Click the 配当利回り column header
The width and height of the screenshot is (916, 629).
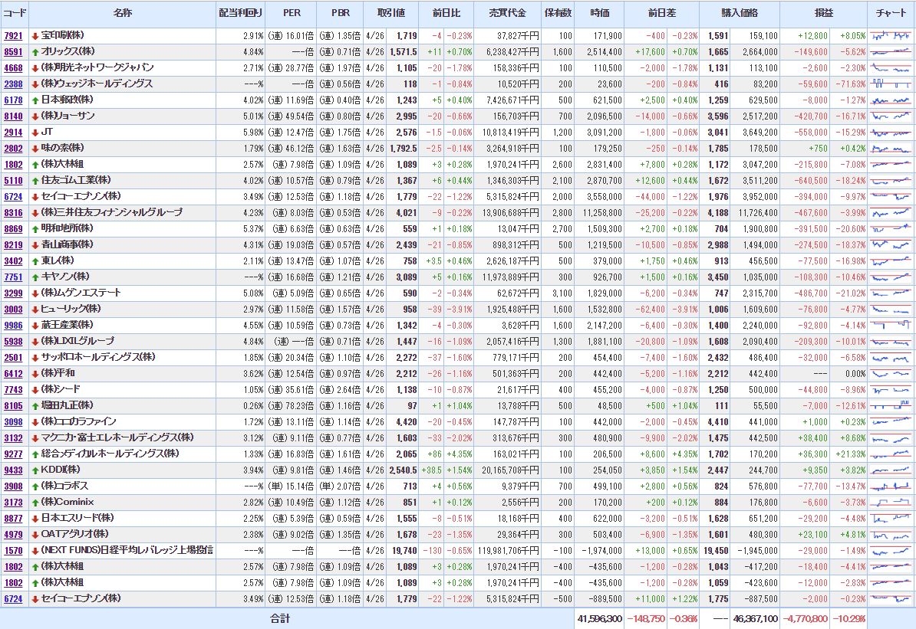point(239,13)
